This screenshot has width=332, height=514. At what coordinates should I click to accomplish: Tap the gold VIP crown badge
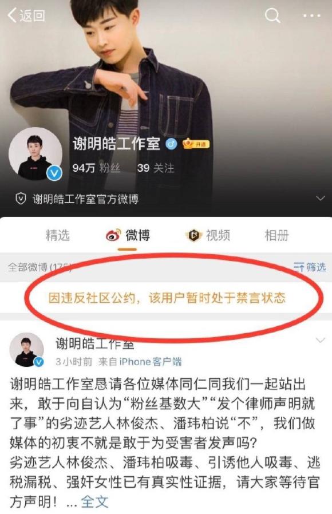pyautogui.click(x=196, y=144)
